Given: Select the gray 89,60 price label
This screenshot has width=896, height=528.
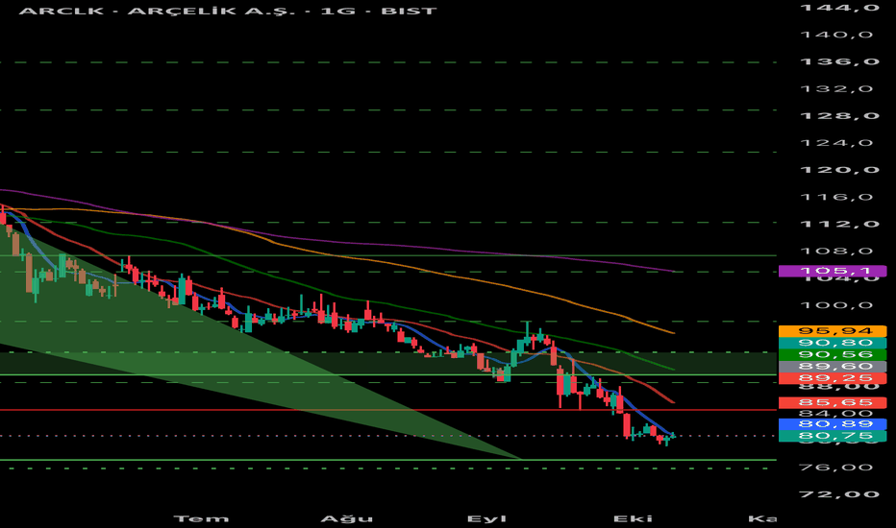Looking at the screenshot, I should [833, 367].
